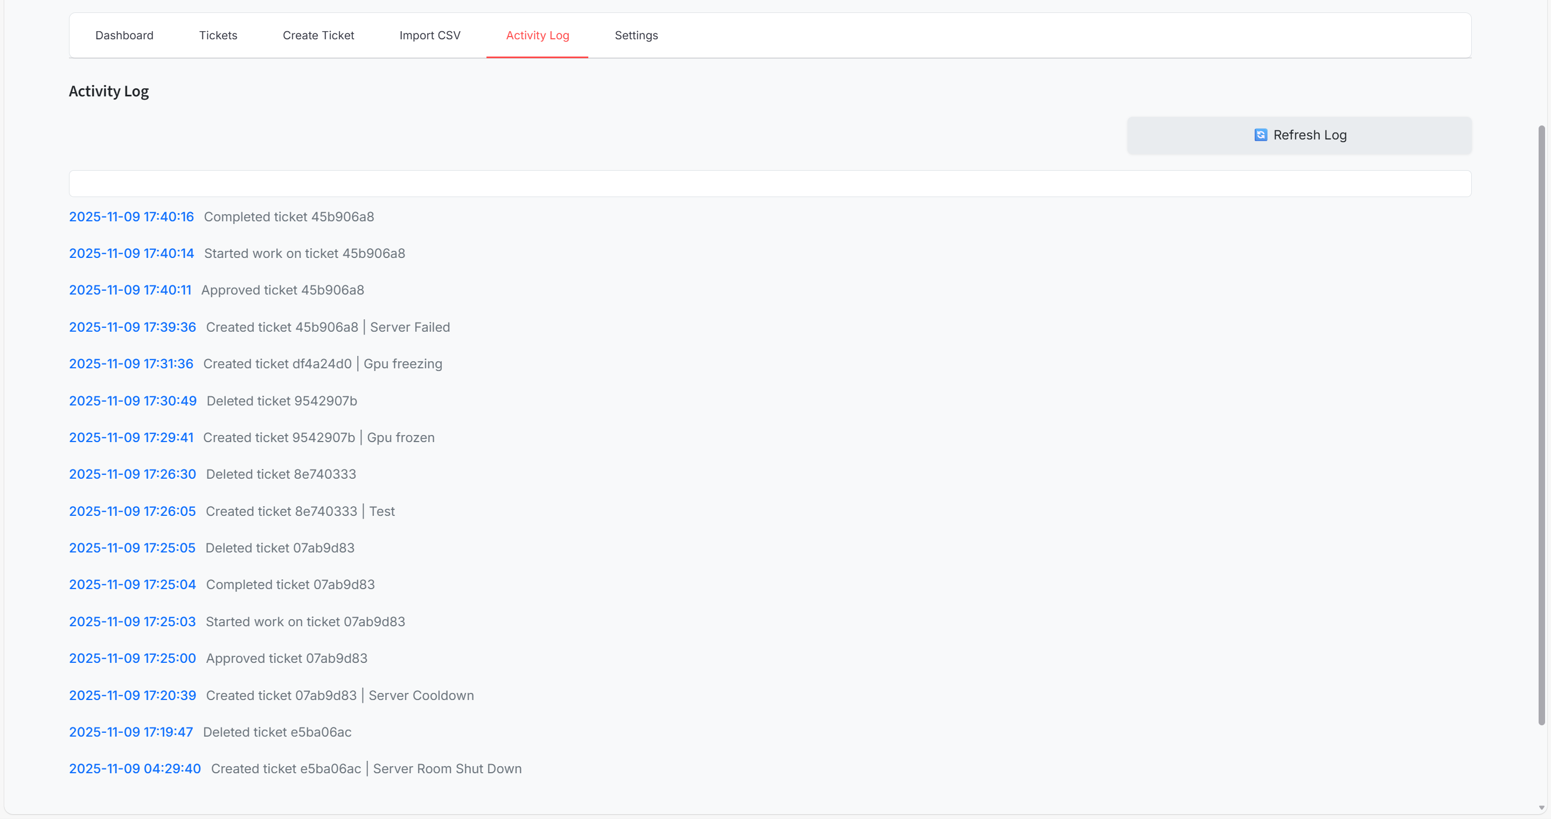Click the refresh icon in Refresh Log
1551x819 pixels.
(x=1260, y=135)
